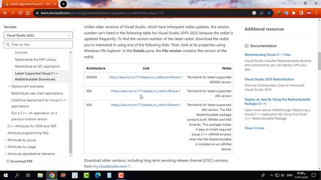Screen dimensions: 321x180
Task: Open Run a C++ -clr application entry
Action: 34,116
